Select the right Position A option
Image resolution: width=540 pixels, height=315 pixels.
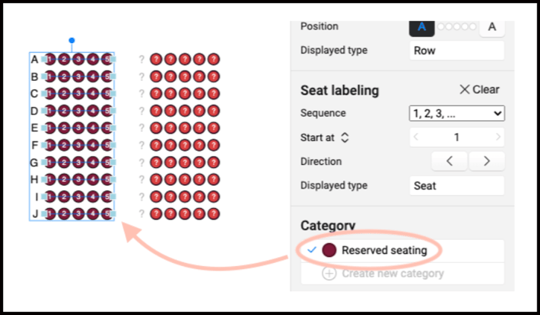point(492,27)
